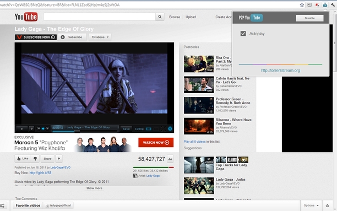Toggle the blue widescreen mode icon in the player
The height and width of the screenshot is (211, 337).
click(149, 129)
